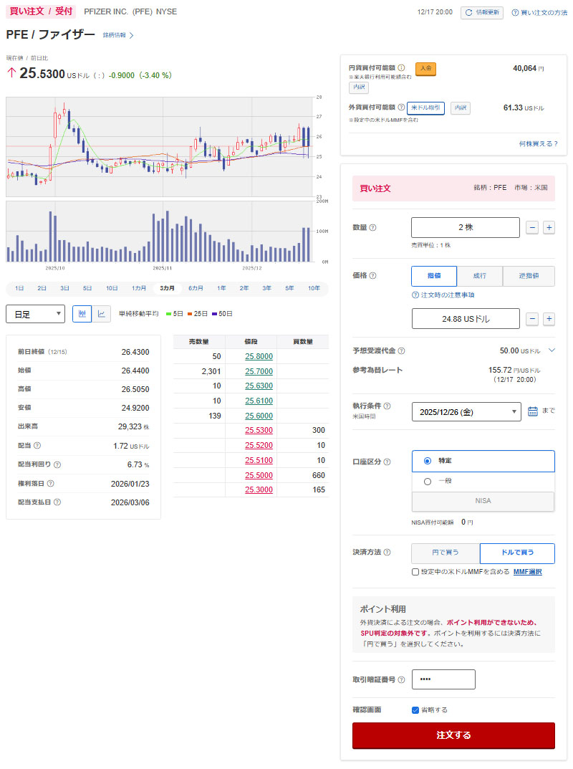Open the calendar date picker icon
Viewport: 573px width, 769px height.
coord(532,411)
